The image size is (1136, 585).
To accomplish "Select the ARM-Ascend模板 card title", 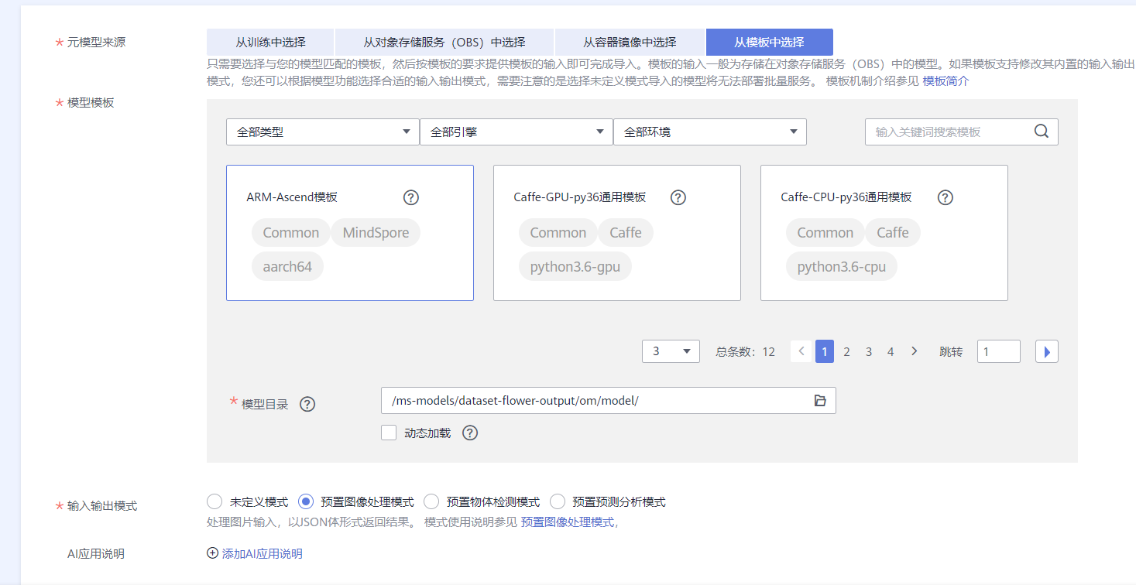I will (x=292, y=197).
